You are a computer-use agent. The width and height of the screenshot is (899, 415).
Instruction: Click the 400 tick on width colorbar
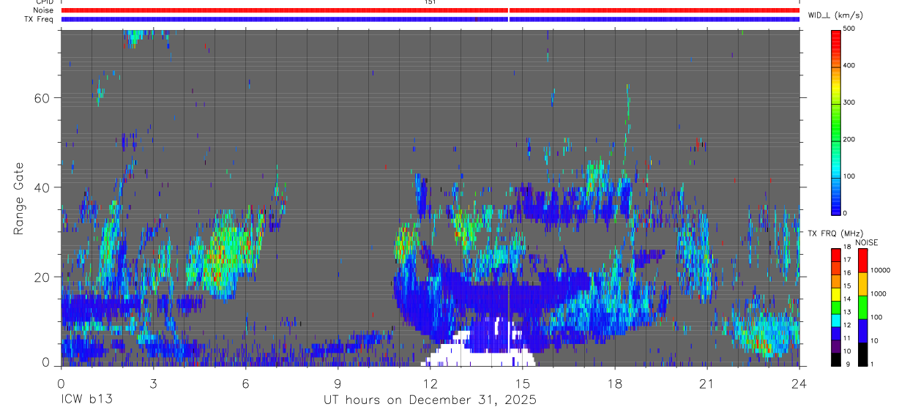click(x=848, y=66)
